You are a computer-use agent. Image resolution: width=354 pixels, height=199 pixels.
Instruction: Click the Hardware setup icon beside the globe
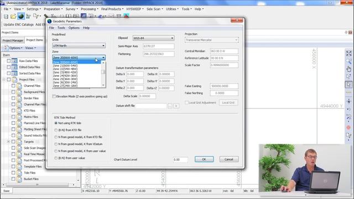click(28, 16)
